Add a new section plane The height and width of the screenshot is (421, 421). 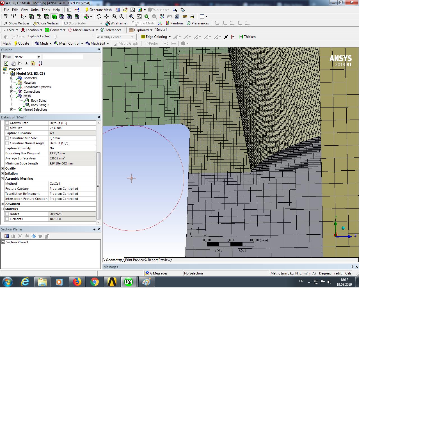tap(6, 236)
